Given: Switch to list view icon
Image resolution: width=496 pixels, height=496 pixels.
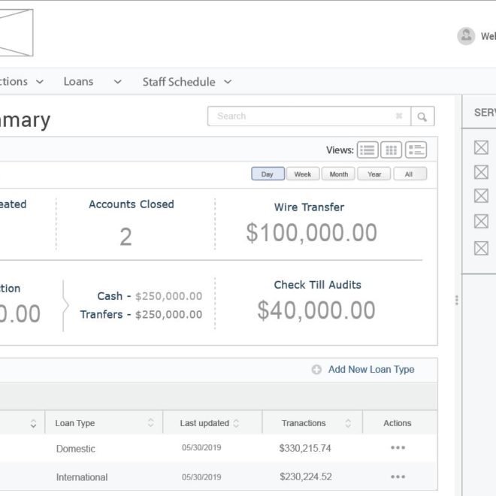Looking at the screenshot, I should coord(367,150).
